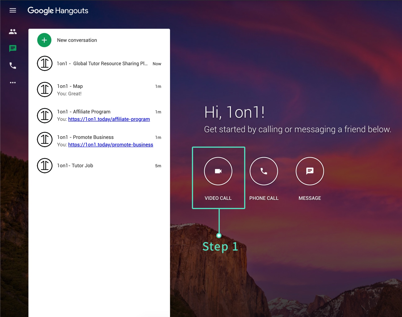Start a video call with camera button

point(218,171)
